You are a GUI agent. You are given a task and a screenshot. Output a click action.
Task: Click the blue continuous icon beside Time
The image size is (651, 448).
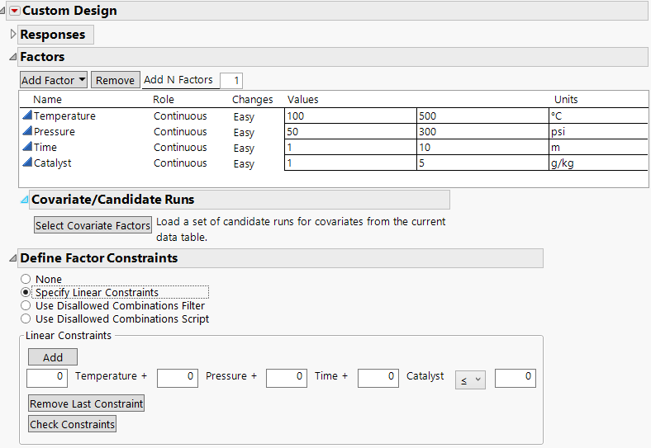point(27,148)
